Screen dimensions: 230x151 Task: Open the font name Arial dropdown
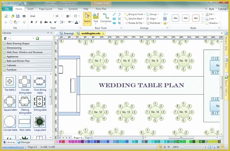(x=54, y=16)
